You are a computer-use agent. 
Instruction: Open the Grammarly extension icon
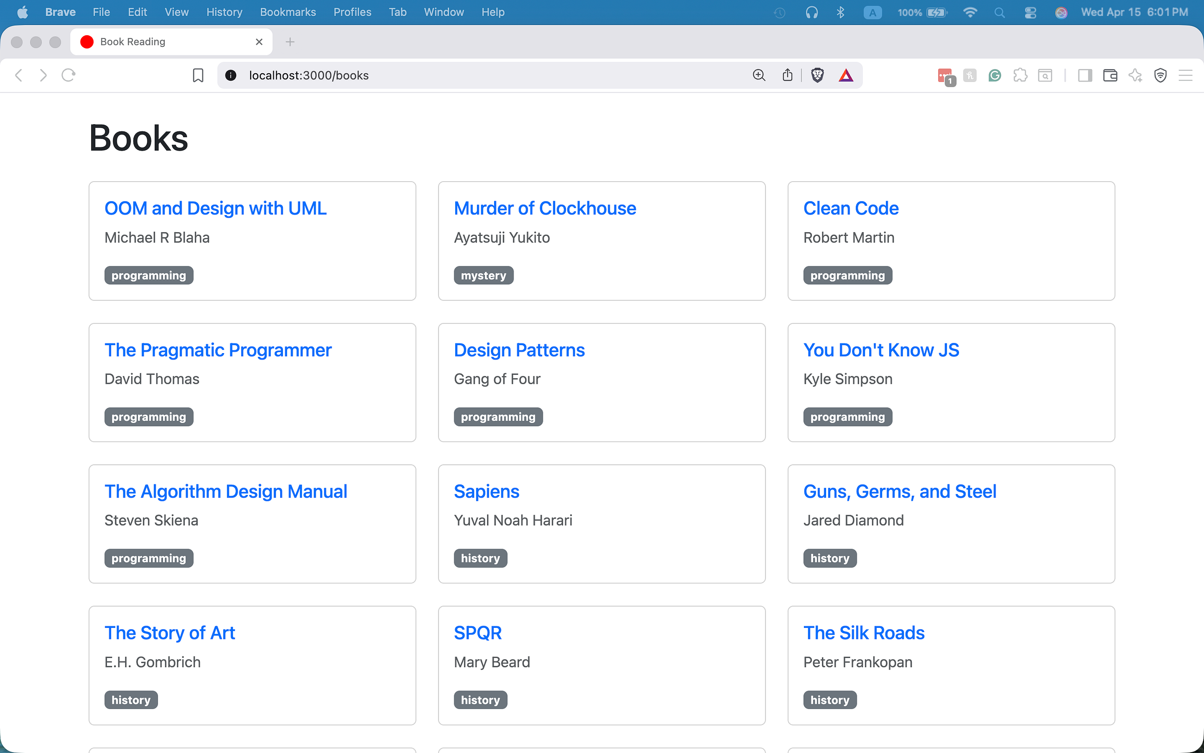[995, 75]
